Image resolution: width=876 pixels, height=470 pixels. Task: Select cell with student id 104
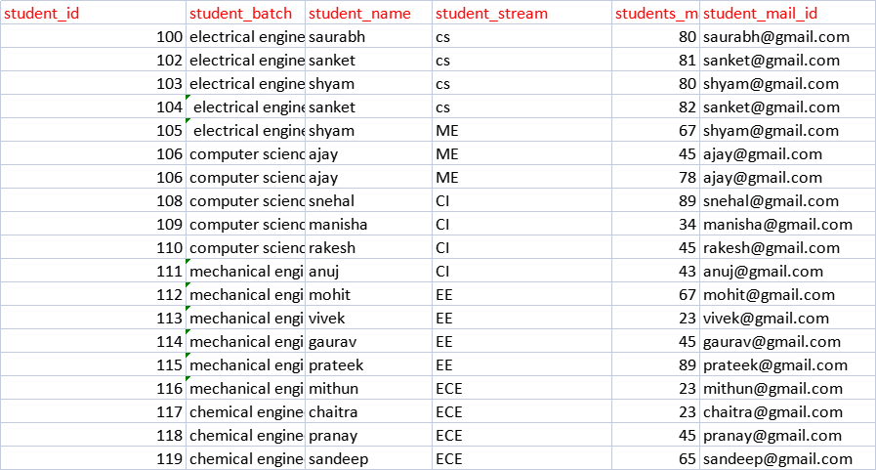[x=93, y=107]
